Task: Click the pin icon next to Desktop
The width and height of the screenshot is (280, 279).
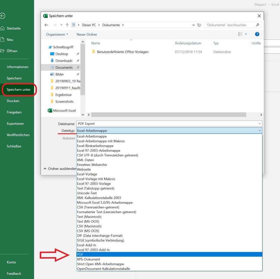Action: [x=78, y=54]
